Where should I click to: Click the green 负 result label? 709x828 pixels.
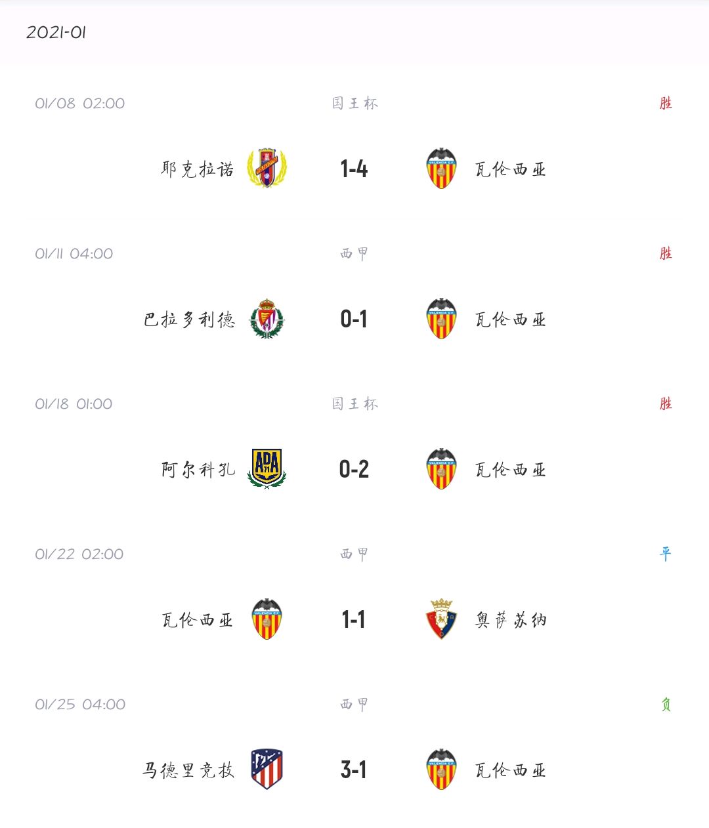666,705
